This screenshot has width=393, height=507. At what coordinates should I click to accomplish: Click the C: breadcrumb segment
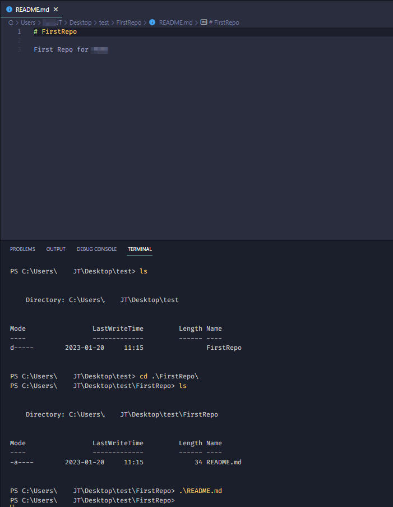[11, 22]
